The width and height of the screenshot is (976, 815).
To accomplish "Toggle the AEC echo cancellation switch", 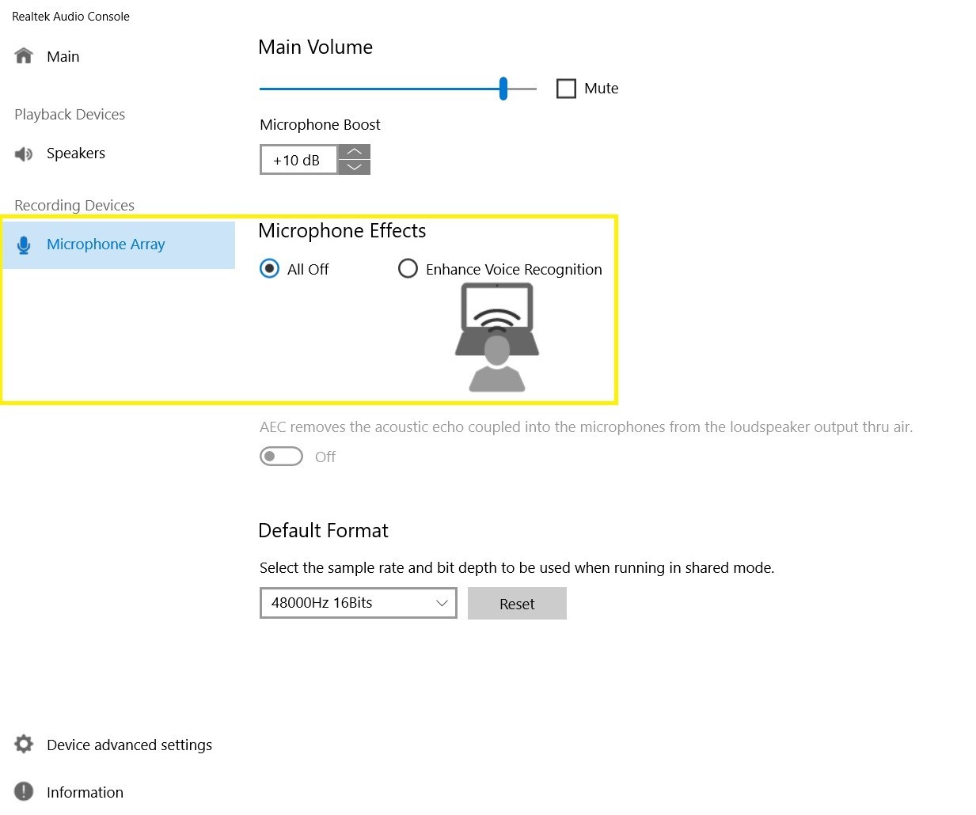I will 281,457.
